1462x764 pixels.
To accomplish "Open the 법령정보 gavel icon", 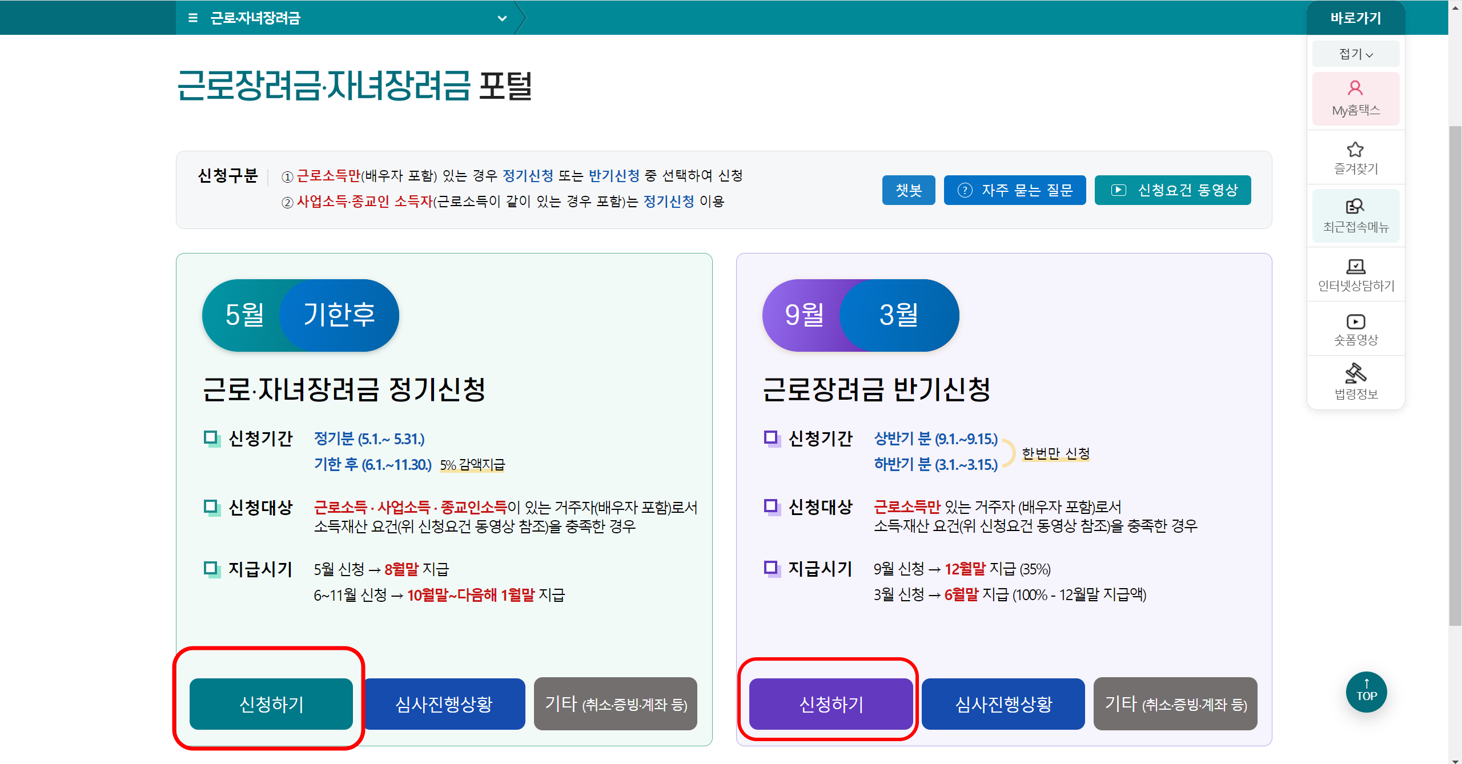I will coord(1355,373).
